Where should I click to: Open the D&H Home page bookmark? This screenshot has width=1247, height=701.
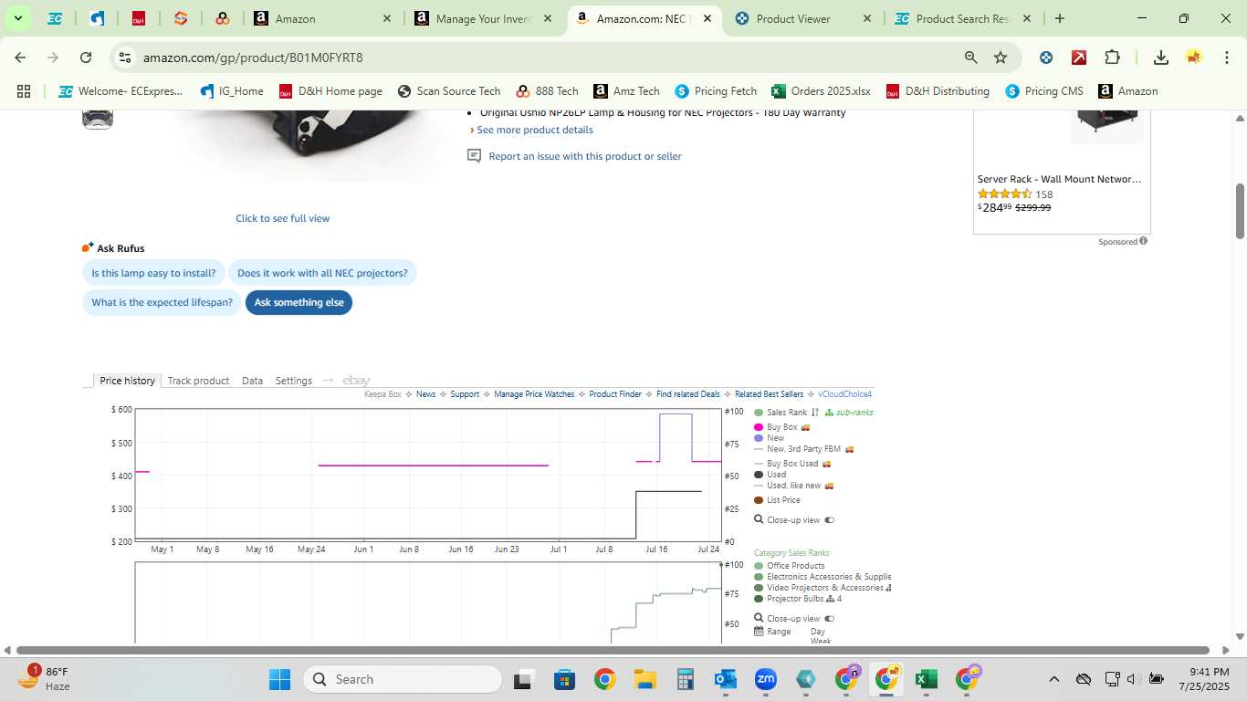click(330, 91)
